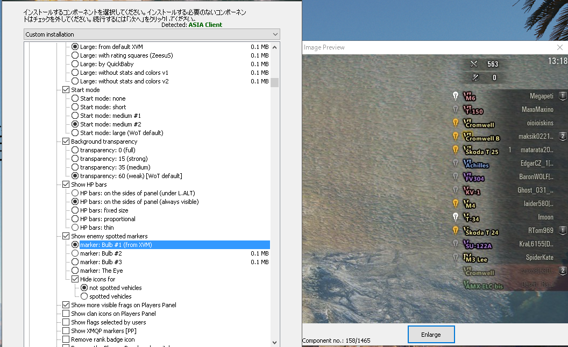Click the preview image thumbnail
Image resolution: width=568 pixels, height=347 pixels.
(435, 189)
